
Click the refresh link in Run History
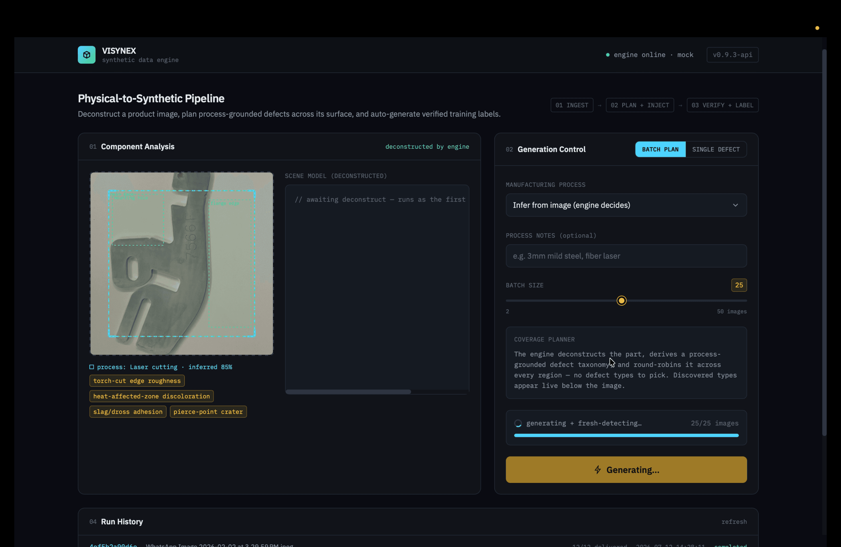[734, 522]
